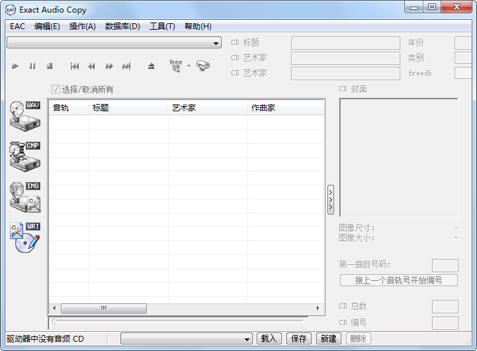Image resolution: width=477 pixels, height=351 pixels.
Task: Click the CMP compressed copy icon
Action: tap(25, 157)
